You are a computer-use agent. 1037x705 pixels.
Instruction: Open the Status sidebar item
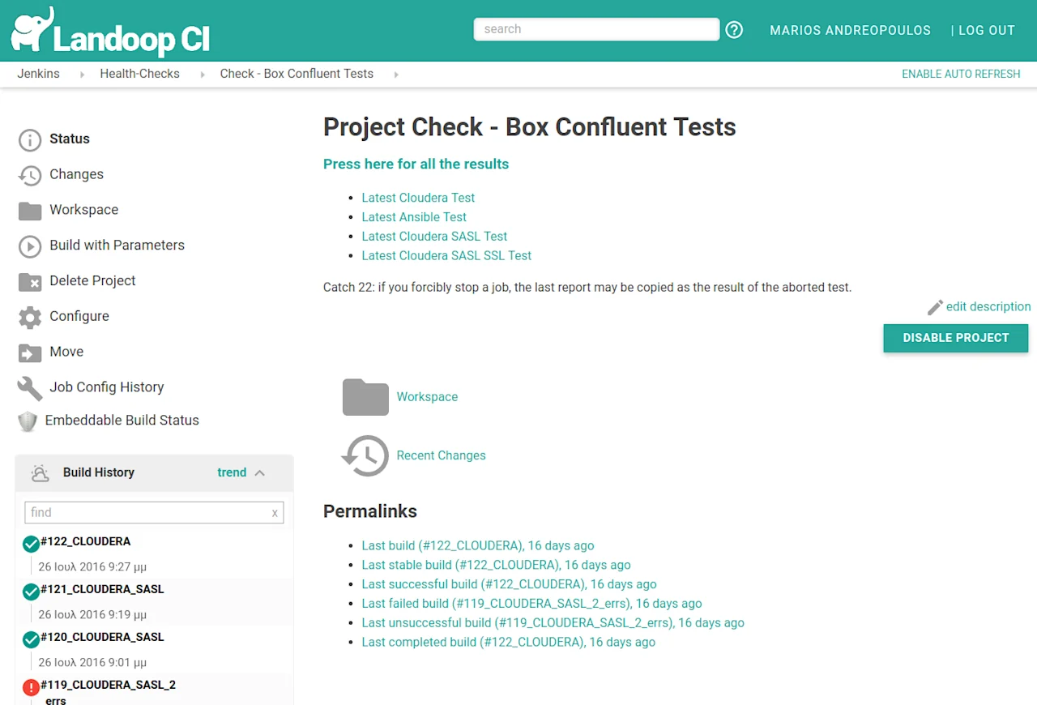pyautogui.click(x=70, y=139)
